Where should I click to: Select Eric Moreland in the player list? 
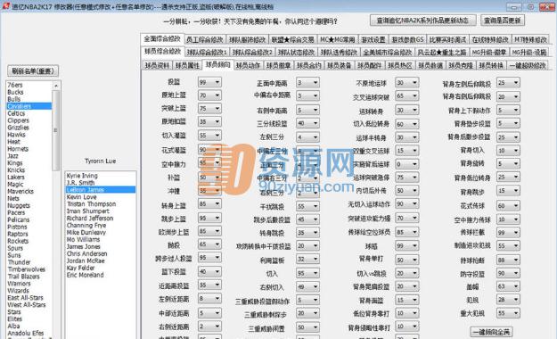pos(101,275)
